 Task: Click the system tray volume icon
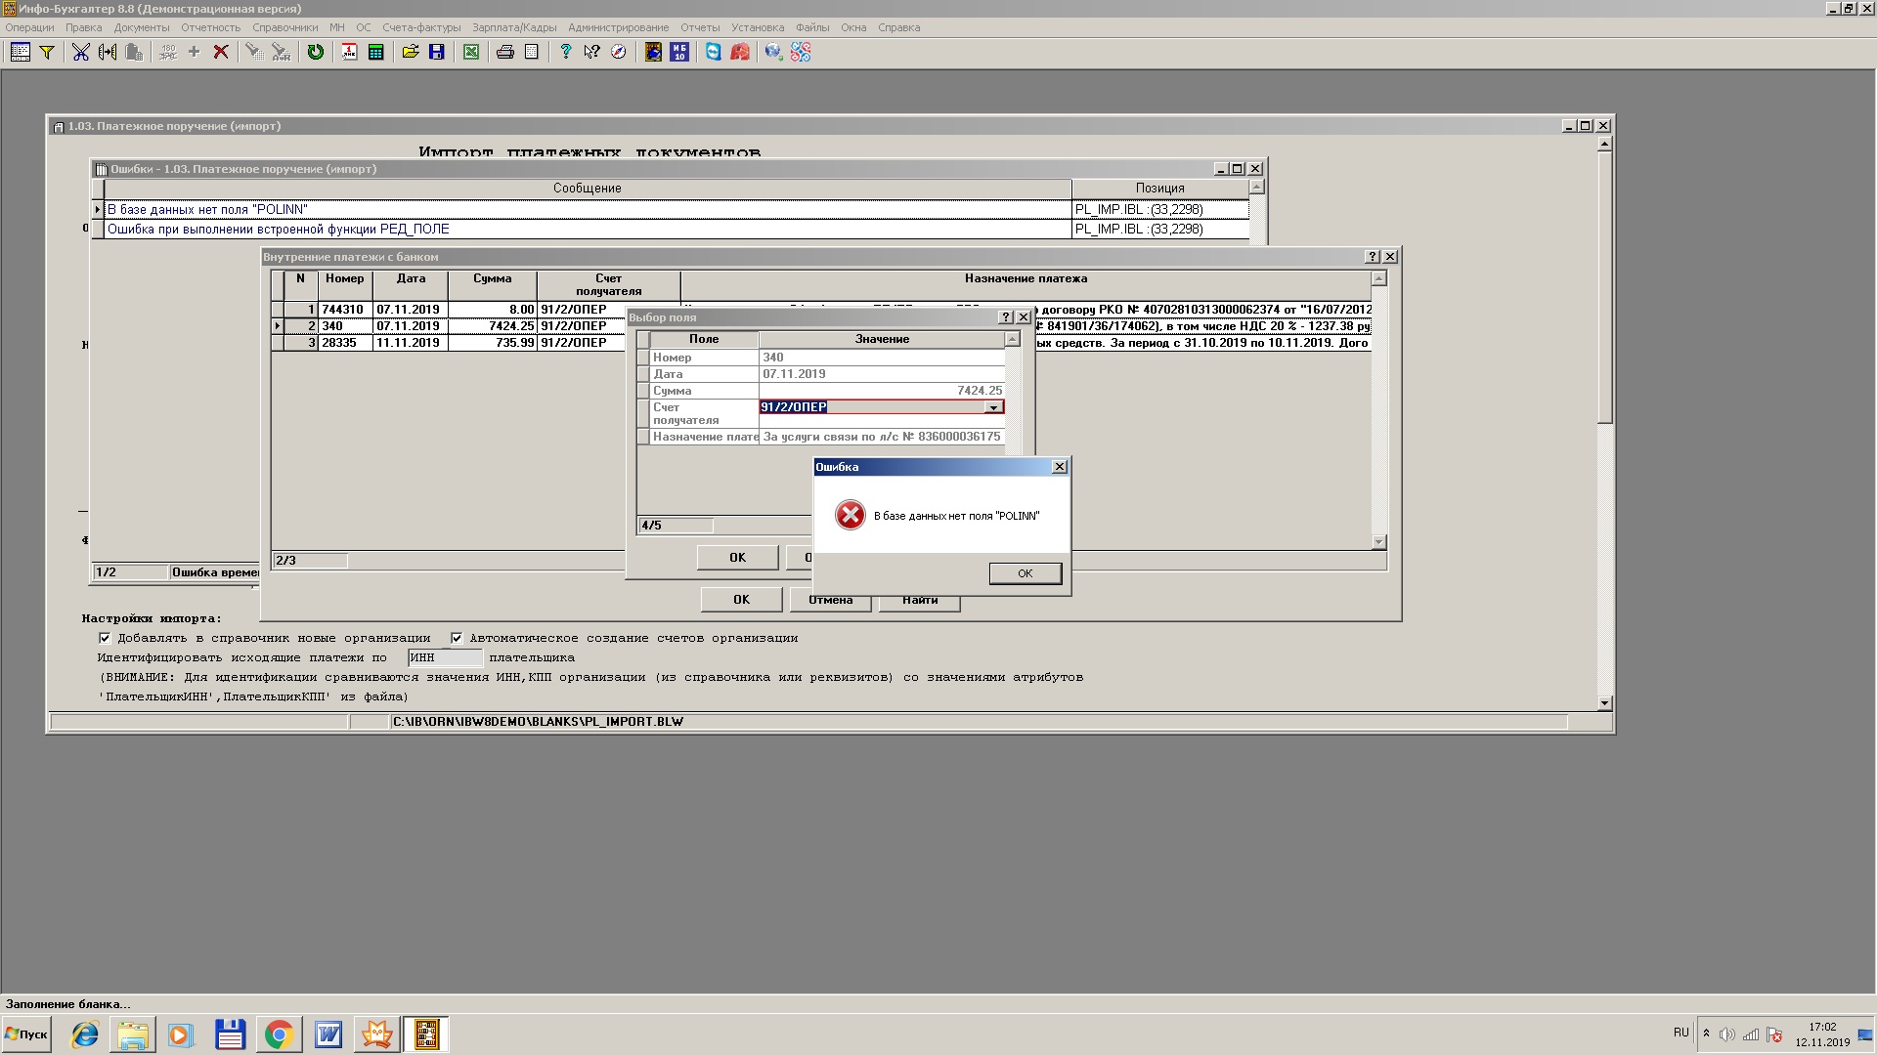tap(1727, 1034)
